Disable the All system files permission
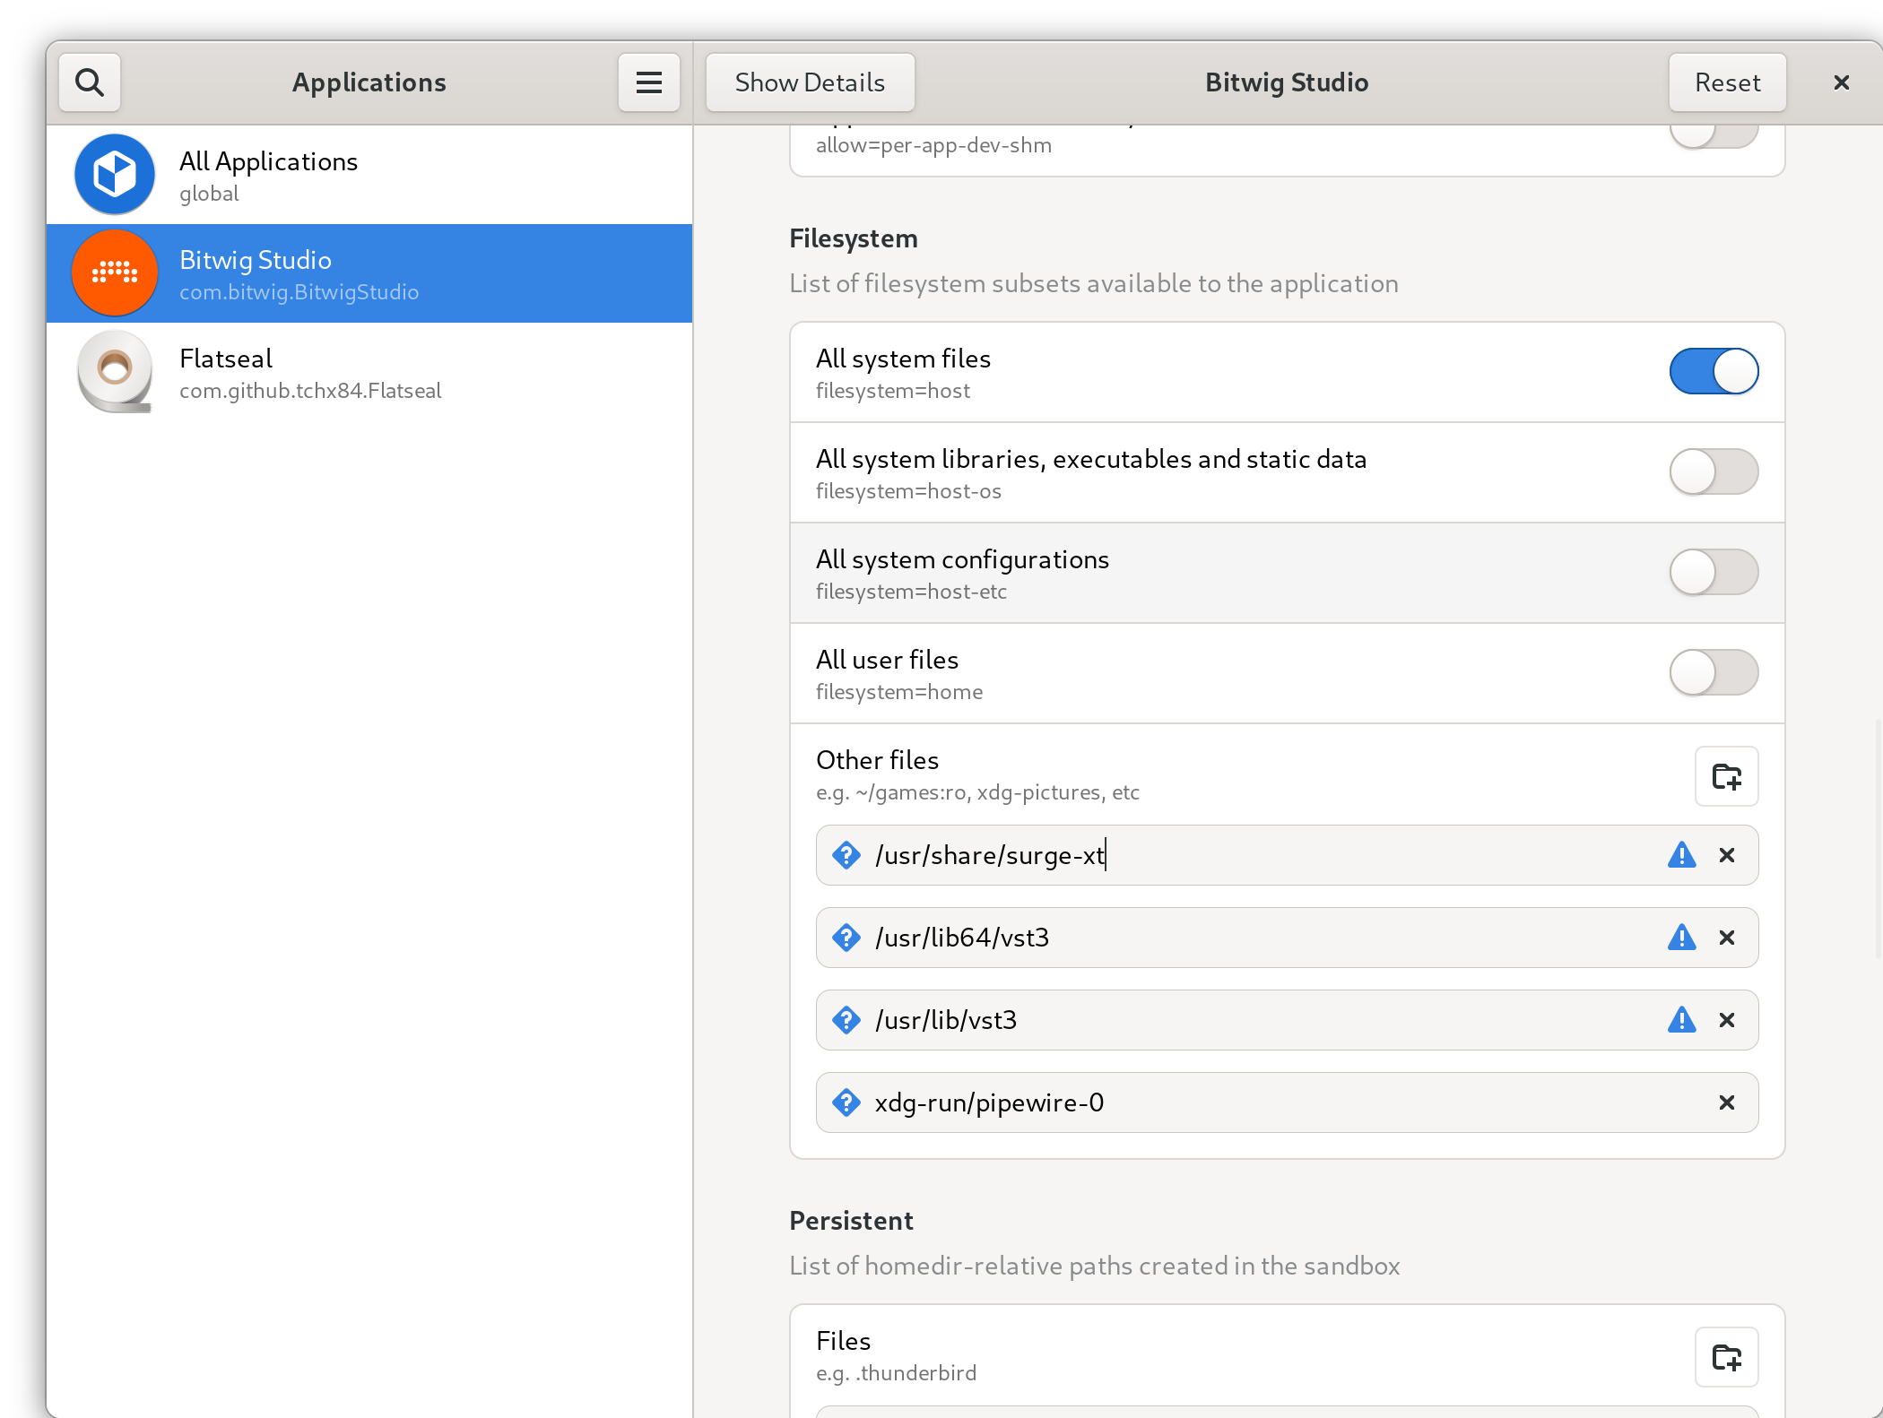The width and height of the screenshot is (1883, 1418). [x=1714, y=371]
